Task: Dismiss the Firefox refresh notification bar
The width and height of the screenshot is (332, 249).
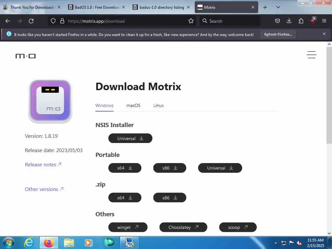Action: 324,34
